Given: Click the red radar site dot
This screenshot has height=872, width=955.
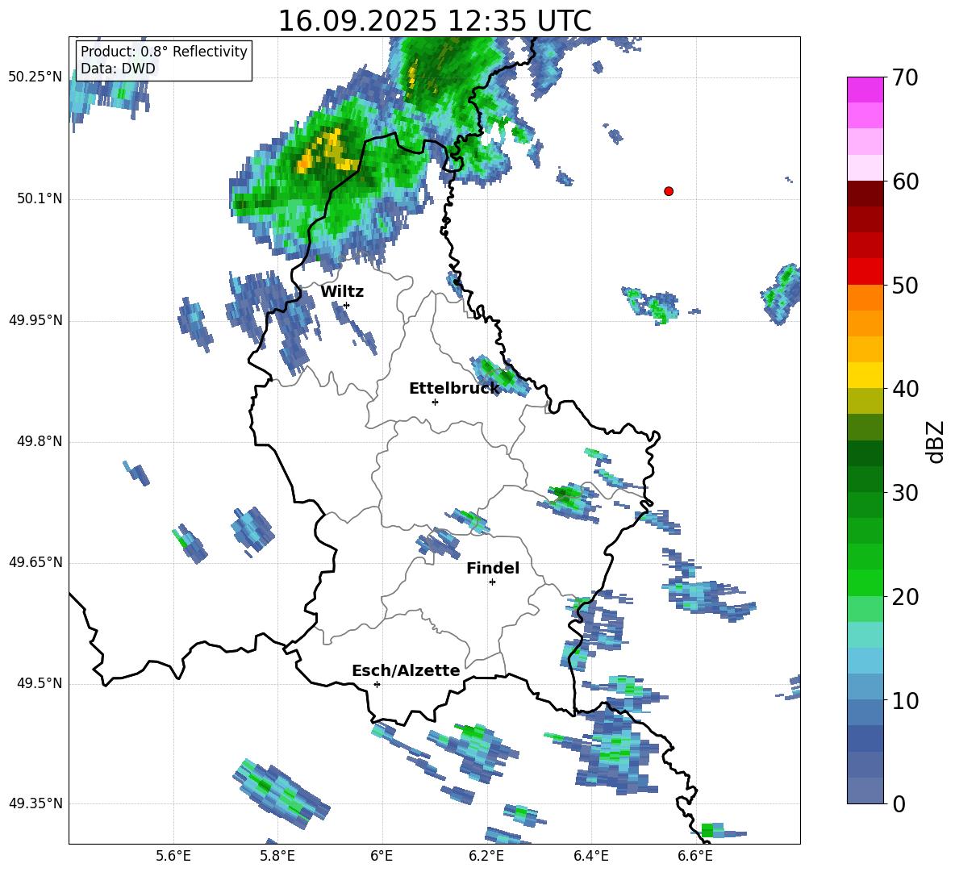Looking at the screenshot, I should pos(669,191).
